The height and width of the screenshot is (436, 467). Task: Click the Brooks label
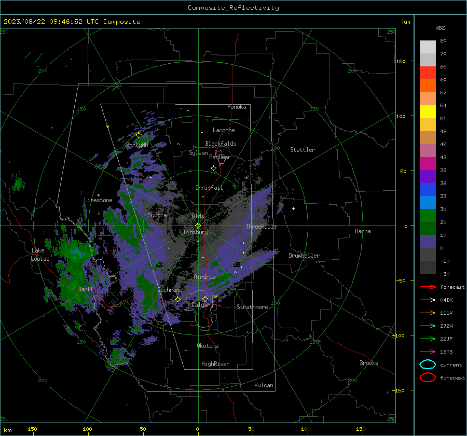coord(369,363)
